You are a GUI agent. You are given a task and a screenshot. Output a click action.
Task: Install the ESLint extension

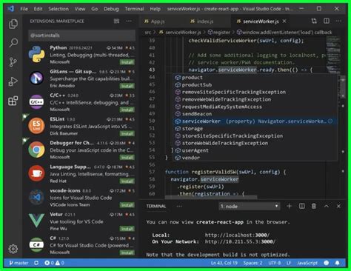pyautogui.click(x=127, y=134)
